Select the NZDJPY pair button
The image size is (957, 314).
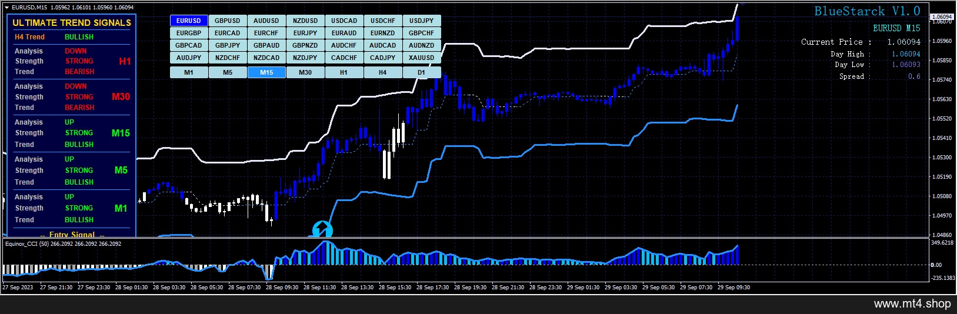click(305, 58)
